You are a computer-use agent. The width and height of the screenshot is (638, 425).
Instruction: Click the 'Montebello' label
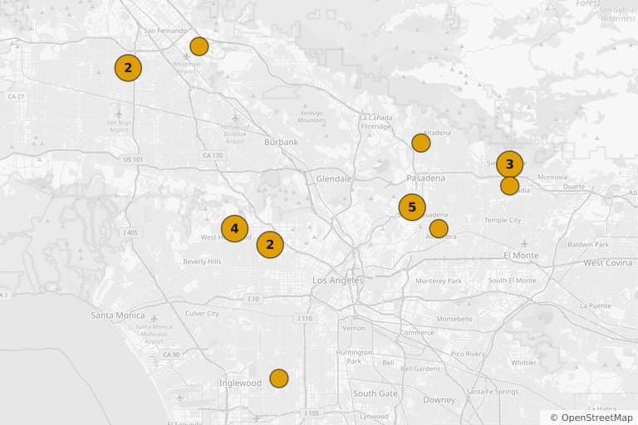click(454, 319)
